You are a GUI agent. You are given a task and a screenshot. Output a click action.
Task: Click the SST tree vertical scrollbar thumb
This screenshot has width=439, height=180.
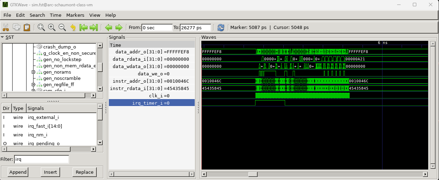coord(100,67)
